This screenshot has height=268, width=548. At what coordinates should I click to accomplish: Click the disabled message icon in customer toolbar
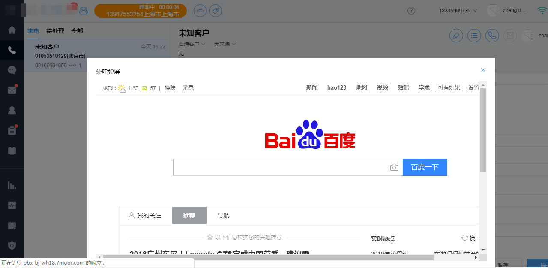pos(510,36)
